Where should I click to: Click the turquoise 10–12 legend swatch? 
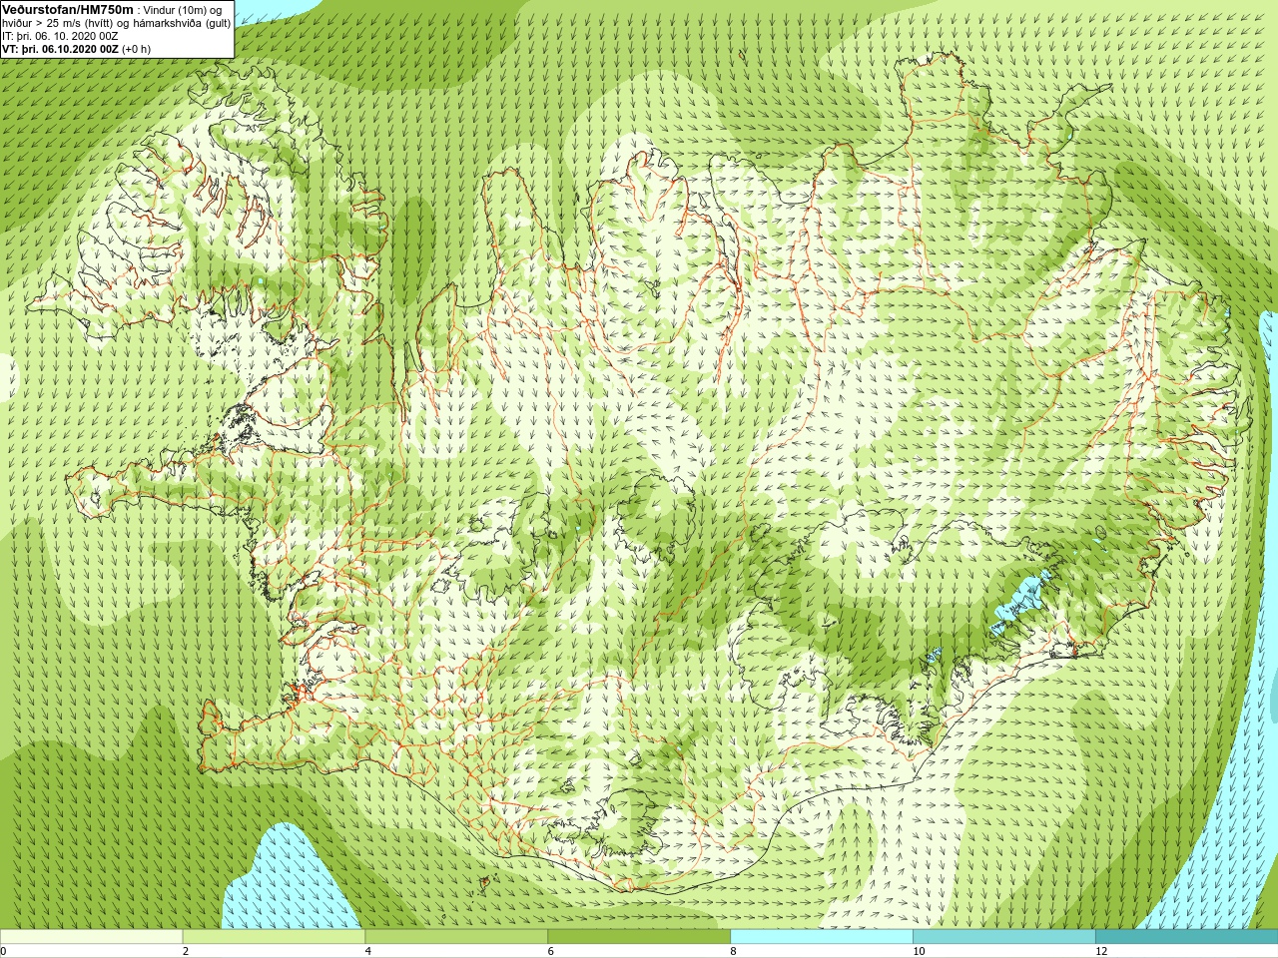coord(1003,937)
